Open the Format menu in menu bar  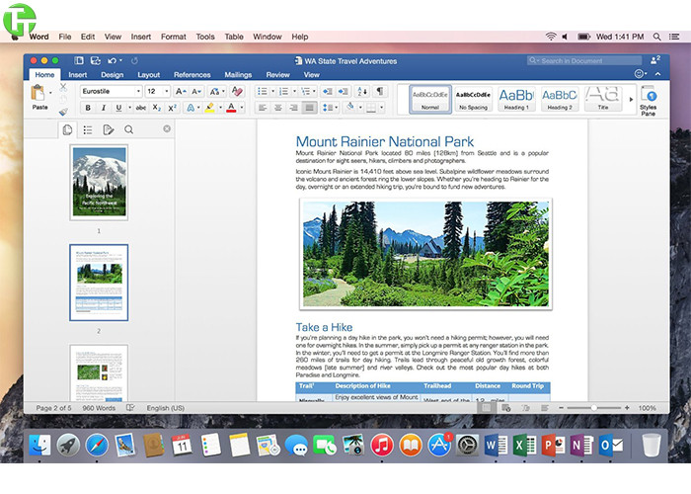[x=173, y=37]
